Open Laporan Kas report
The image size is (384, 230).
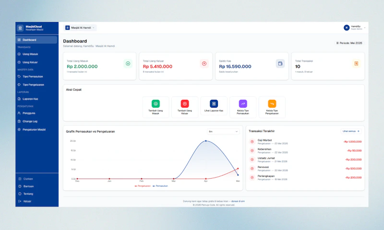click(x=36, y=99)
